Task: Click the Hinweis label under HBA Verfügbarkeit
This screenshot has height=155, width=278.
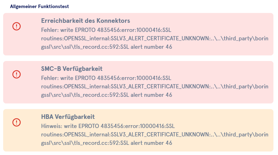Action: [x=51, y=125]
